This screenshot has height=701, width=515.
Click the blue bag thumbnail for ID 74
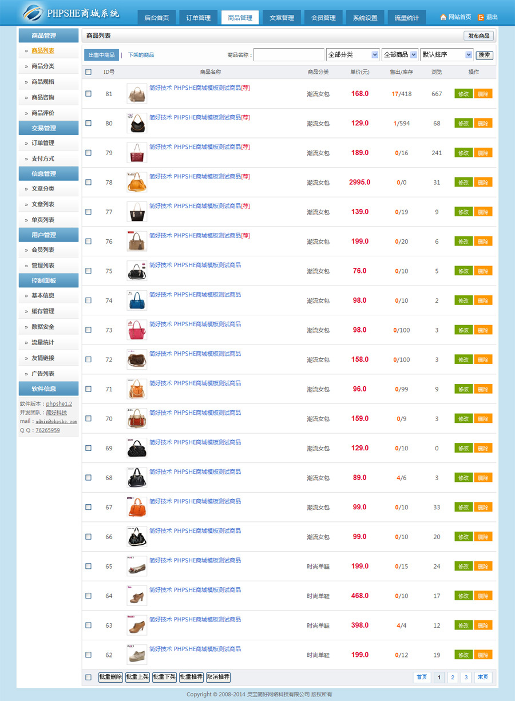137,300
